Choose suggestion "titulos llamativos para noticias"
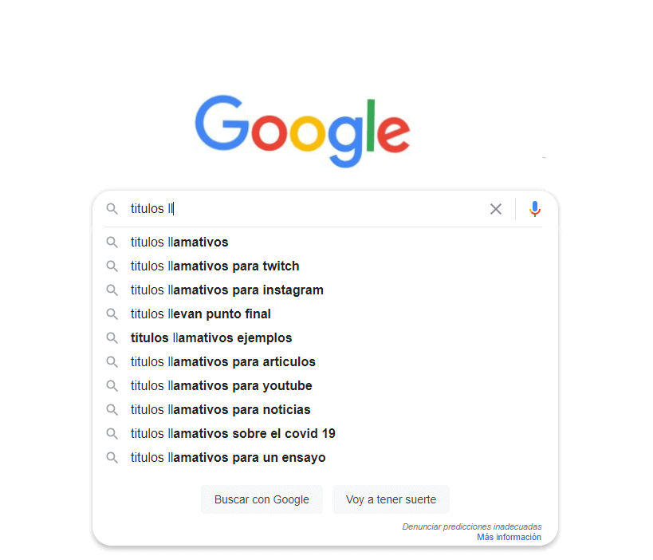The width and height of the screenshot is (653, 560). point(220,410)
